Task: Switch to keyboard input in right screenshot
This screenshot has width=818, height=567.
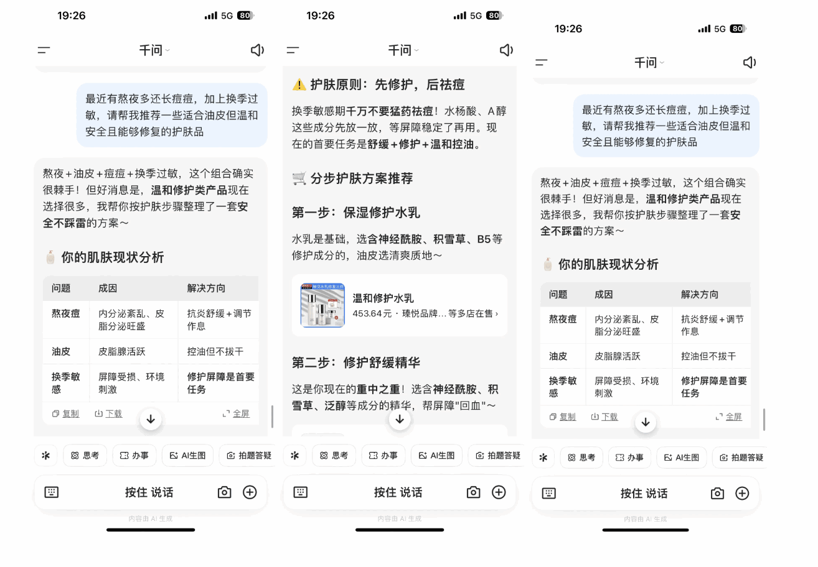Action: click(548, 494)
